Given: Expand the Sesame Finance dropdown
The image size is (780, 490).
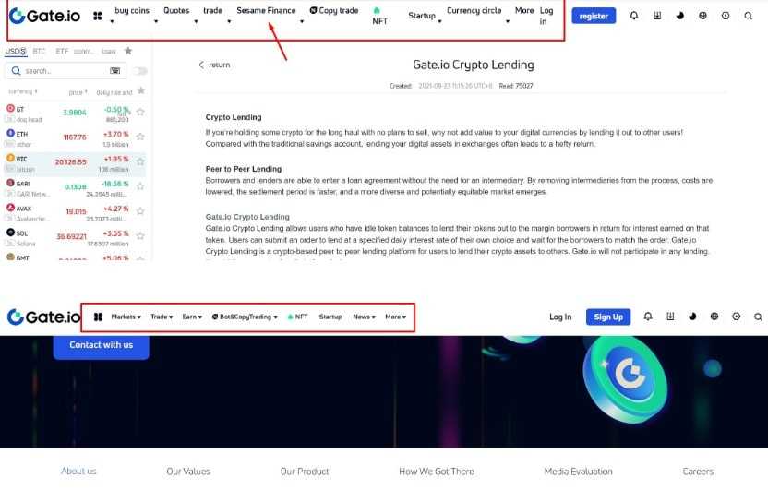Looking at the screenshot, I should click(x=266, y=11).
